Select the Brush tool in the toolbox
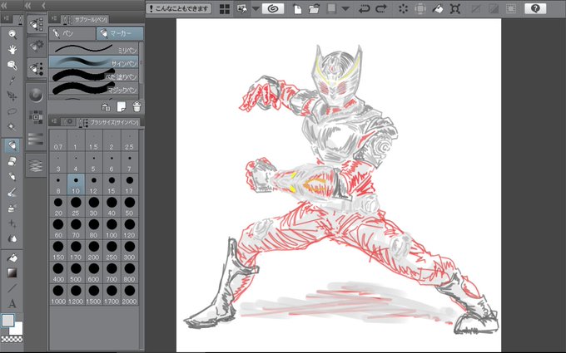The width and height of the screenshot is (566, 353). pos(12,192)
